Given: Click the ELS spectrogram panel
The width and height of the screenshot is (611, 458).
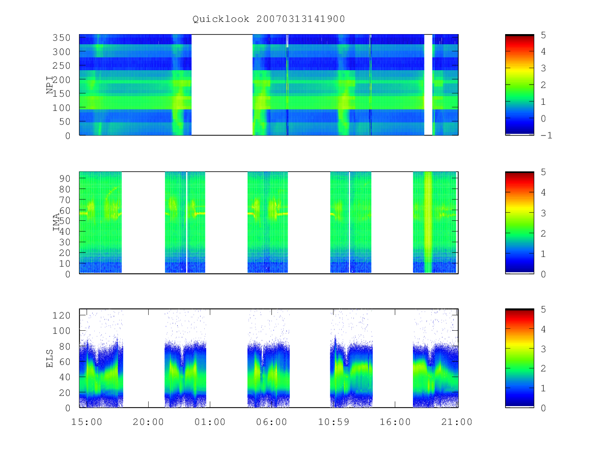Looking at the screenshot, I should click(269, 358).
